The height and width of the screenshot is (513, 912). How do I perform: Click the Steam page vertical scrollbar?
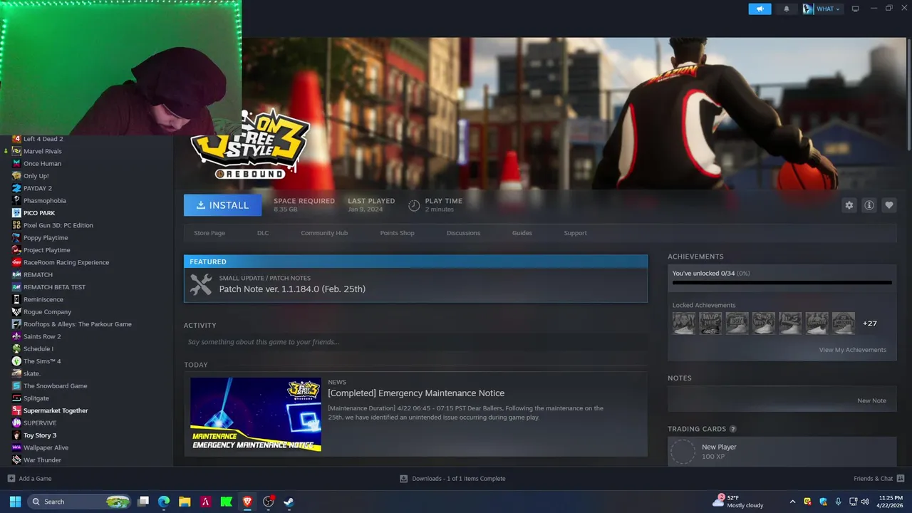coord(908,93)
